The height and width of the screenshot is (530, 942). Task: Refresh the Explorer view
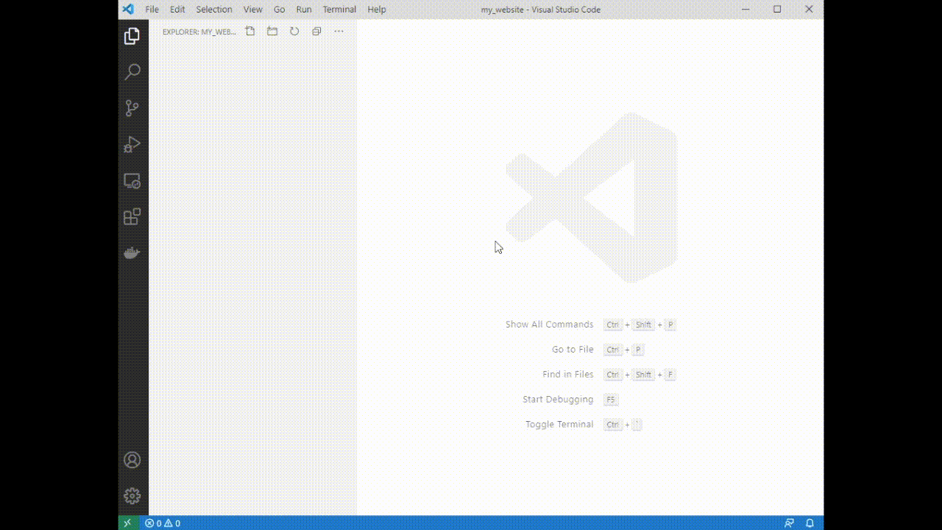click(x=294, y=31)
